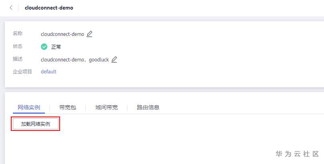Open the 域间带宽 tab
Viewport: 324px width, 164px height.
pyautogui.click(x=107, y=107)
